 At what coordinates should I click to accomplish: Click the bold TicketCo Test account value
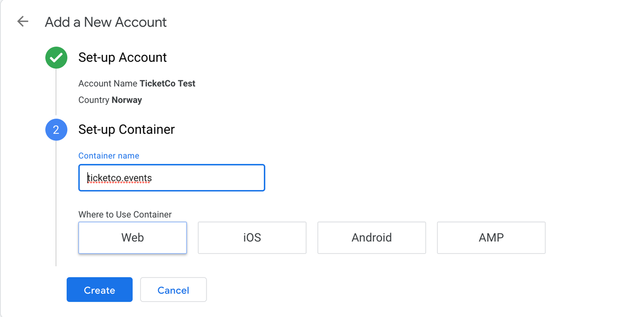[x=167, y=83]
